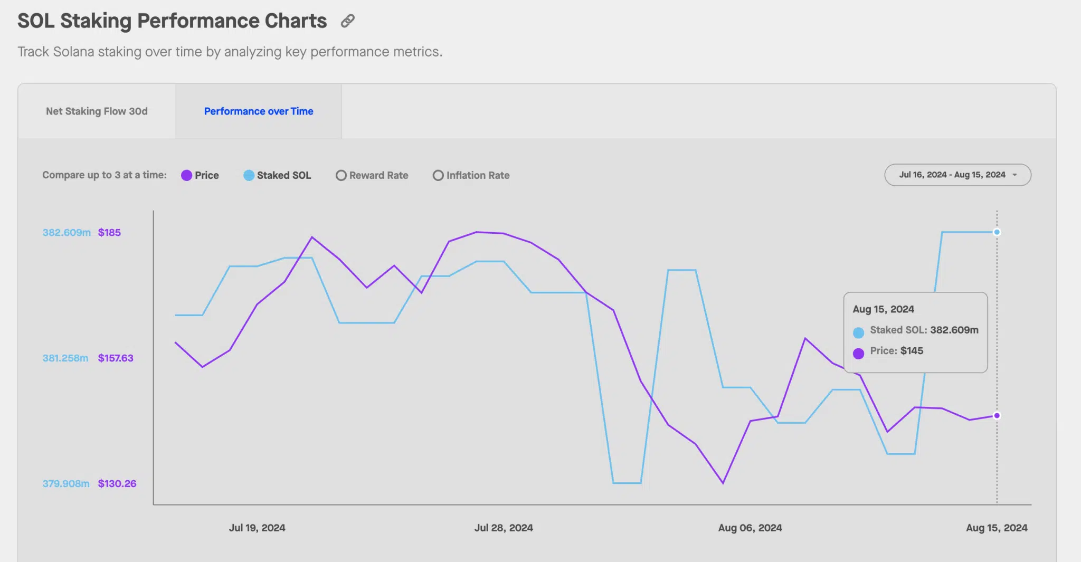
Task: Copy link icon beside SOL Staking Performance Charts
Action: [x=347, y=21]
